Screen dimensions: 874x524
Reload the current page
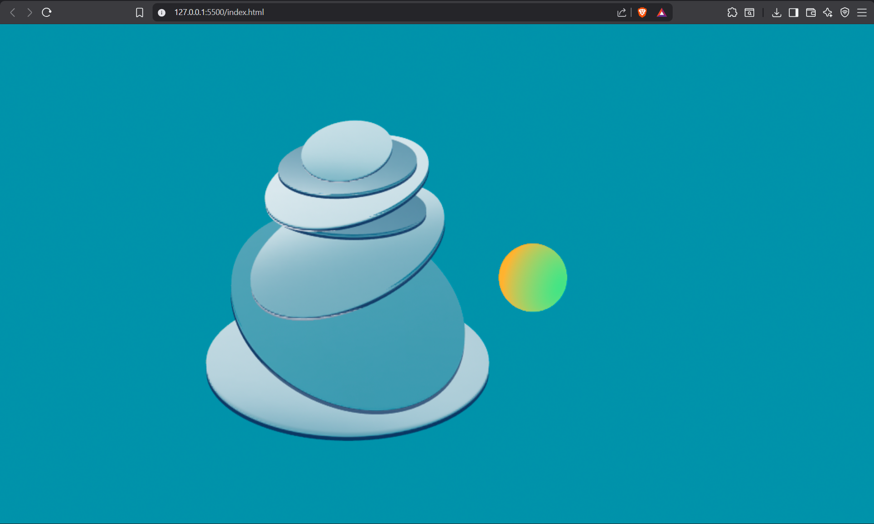click(x=46, y=12)
